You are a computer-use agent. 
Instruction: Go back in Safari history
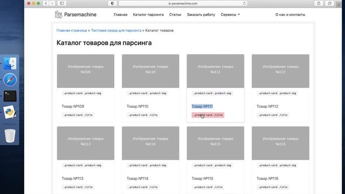click(46, 3)
